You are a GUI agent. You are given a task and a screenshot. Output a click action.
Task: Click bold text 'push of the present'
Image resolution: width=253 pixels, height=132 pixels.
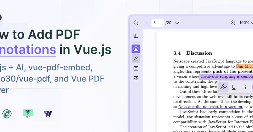pyautogui.click(x=233, y=71)
